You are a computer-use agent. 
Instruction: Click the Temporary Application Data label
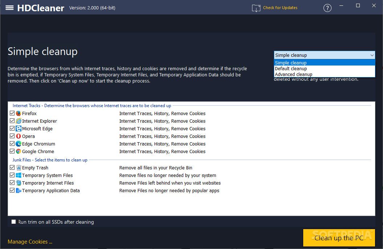51,190
